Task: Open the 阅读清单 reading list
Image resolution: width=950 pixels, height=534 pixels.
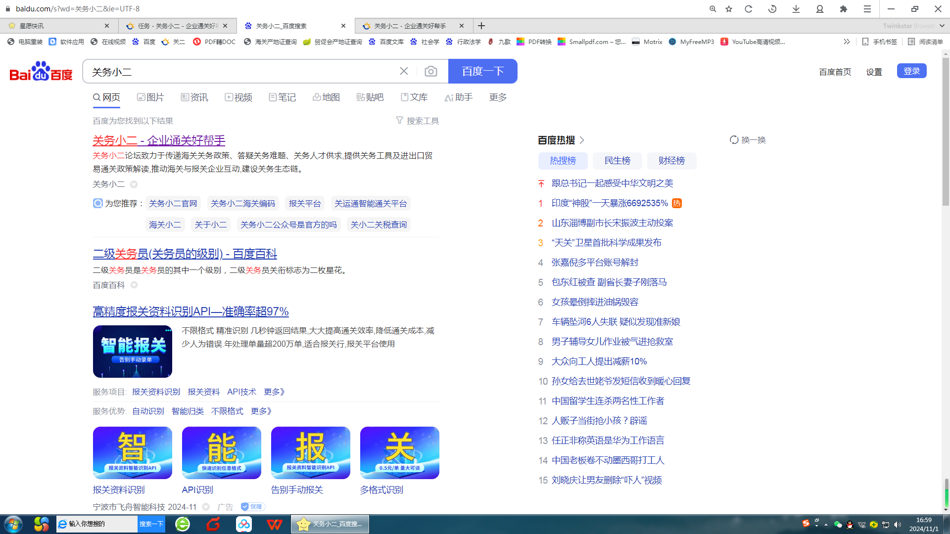Action: (x=926, y=42)
